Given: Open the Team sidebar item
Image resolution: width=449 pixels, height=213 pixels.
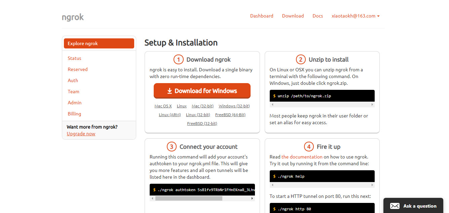Looking at the screenshot, I should pyautogui.click(x=73, y=92).
